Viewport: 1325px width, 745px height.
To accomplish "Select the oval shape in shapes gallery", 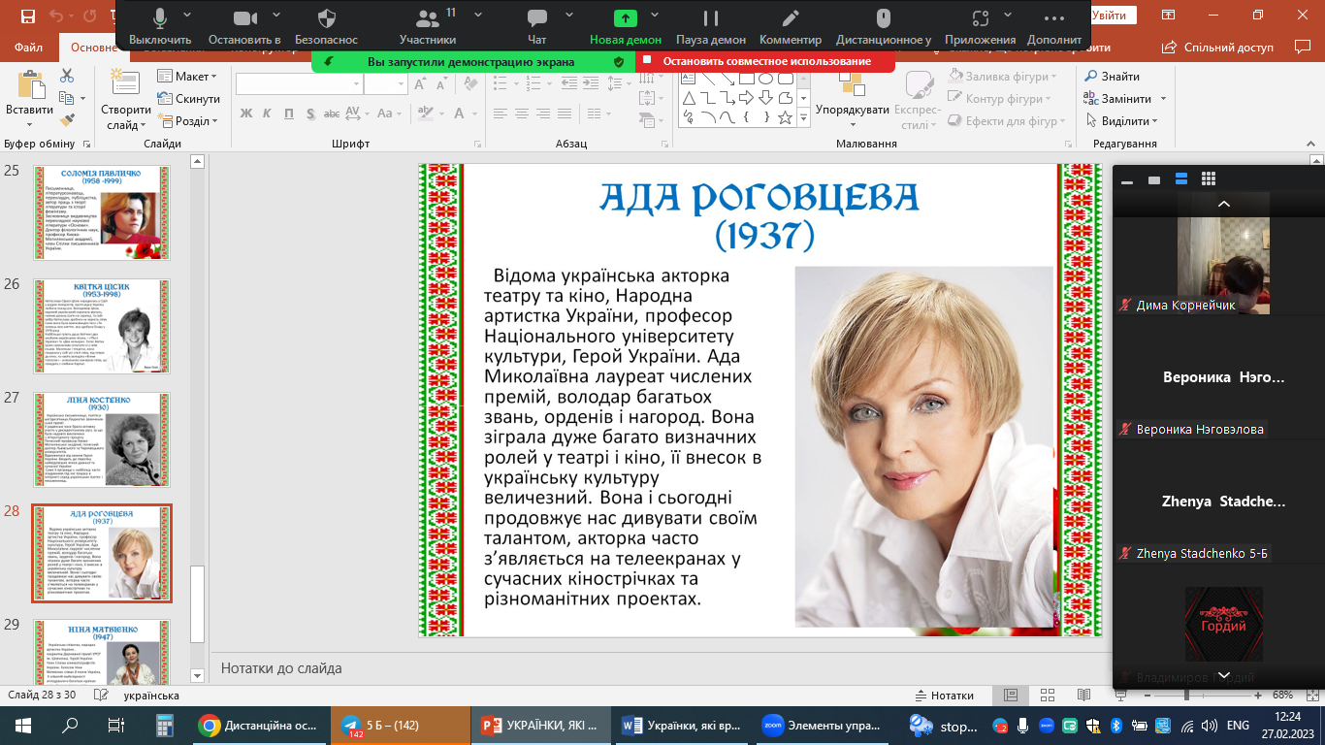I will click(x=765, y=79).
